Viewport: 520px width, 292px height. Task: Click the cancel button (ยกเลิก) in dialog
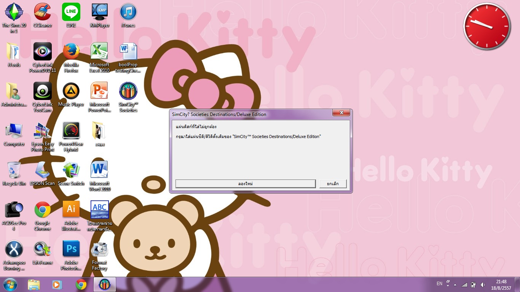tap(333, 184)
